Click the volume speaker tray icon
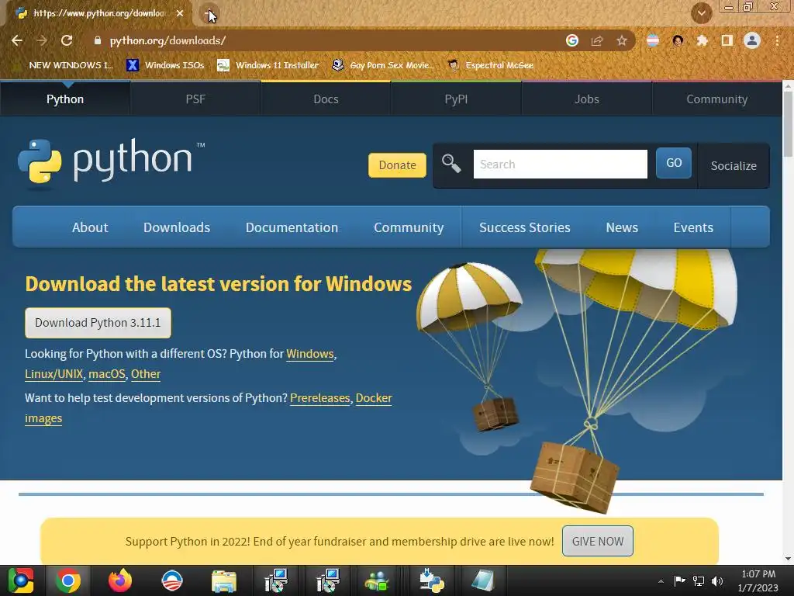 tap(717, 580)
